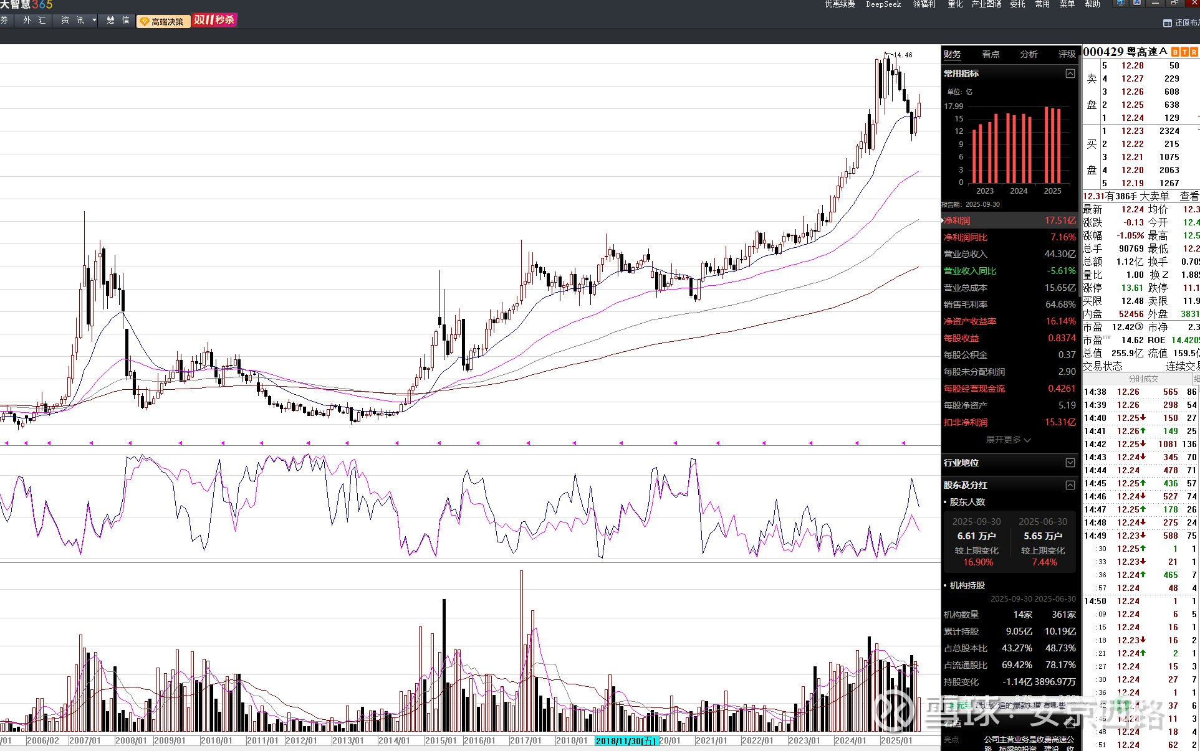Switch to the 看点 tab
The height and width of the screenshot is (751, 1200).
pyautogui.click(x=991, y=54)
